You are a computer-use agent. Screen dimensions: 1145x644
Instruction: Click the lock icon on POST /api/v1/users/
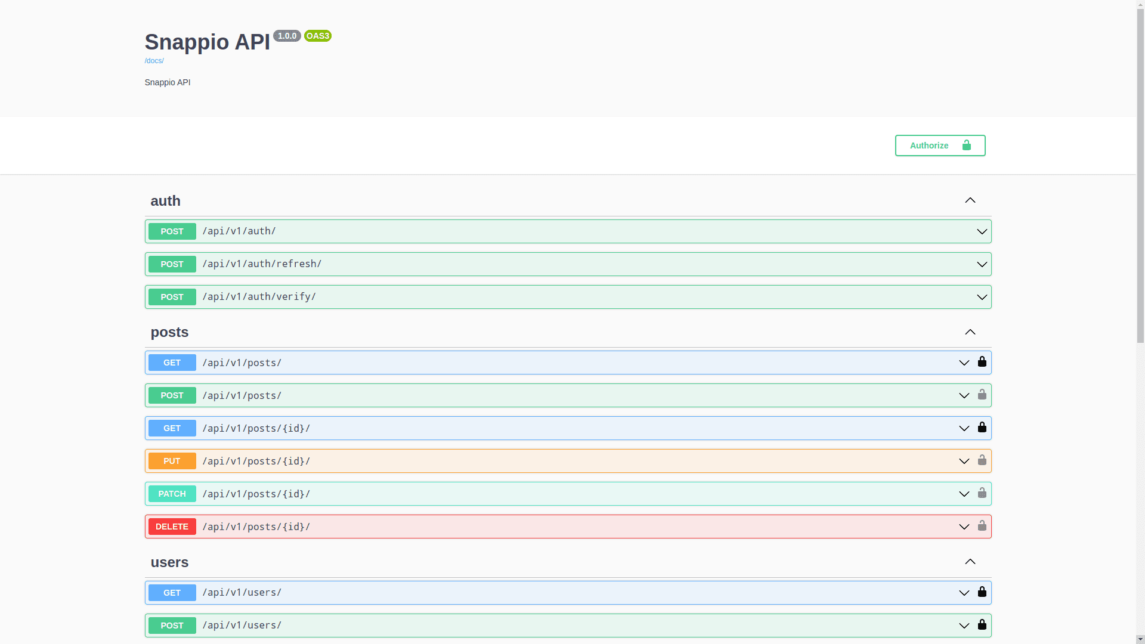[x=982, y=625]
